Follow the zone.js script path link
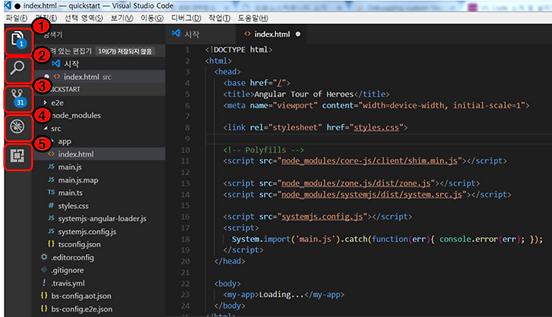 pos(356,183)
